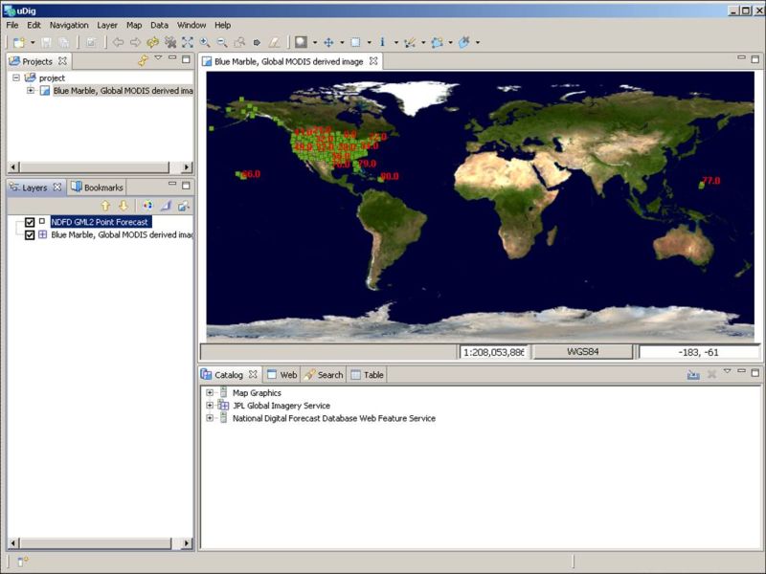Click the Back navigation arrow
The height and width of the screenshot is (574, 766).
pos(118,42)
